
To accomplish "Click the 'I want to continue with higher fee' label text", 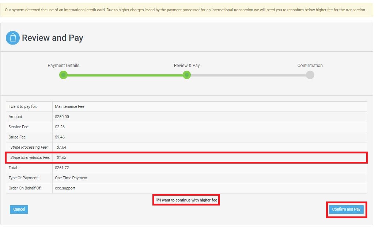I will [x=189, y=200].
